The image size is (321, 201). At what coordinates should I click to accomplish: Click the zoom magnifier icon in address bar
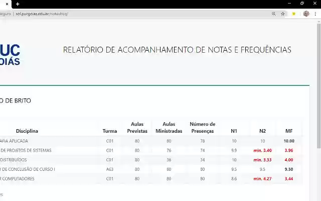click(274, 14)
